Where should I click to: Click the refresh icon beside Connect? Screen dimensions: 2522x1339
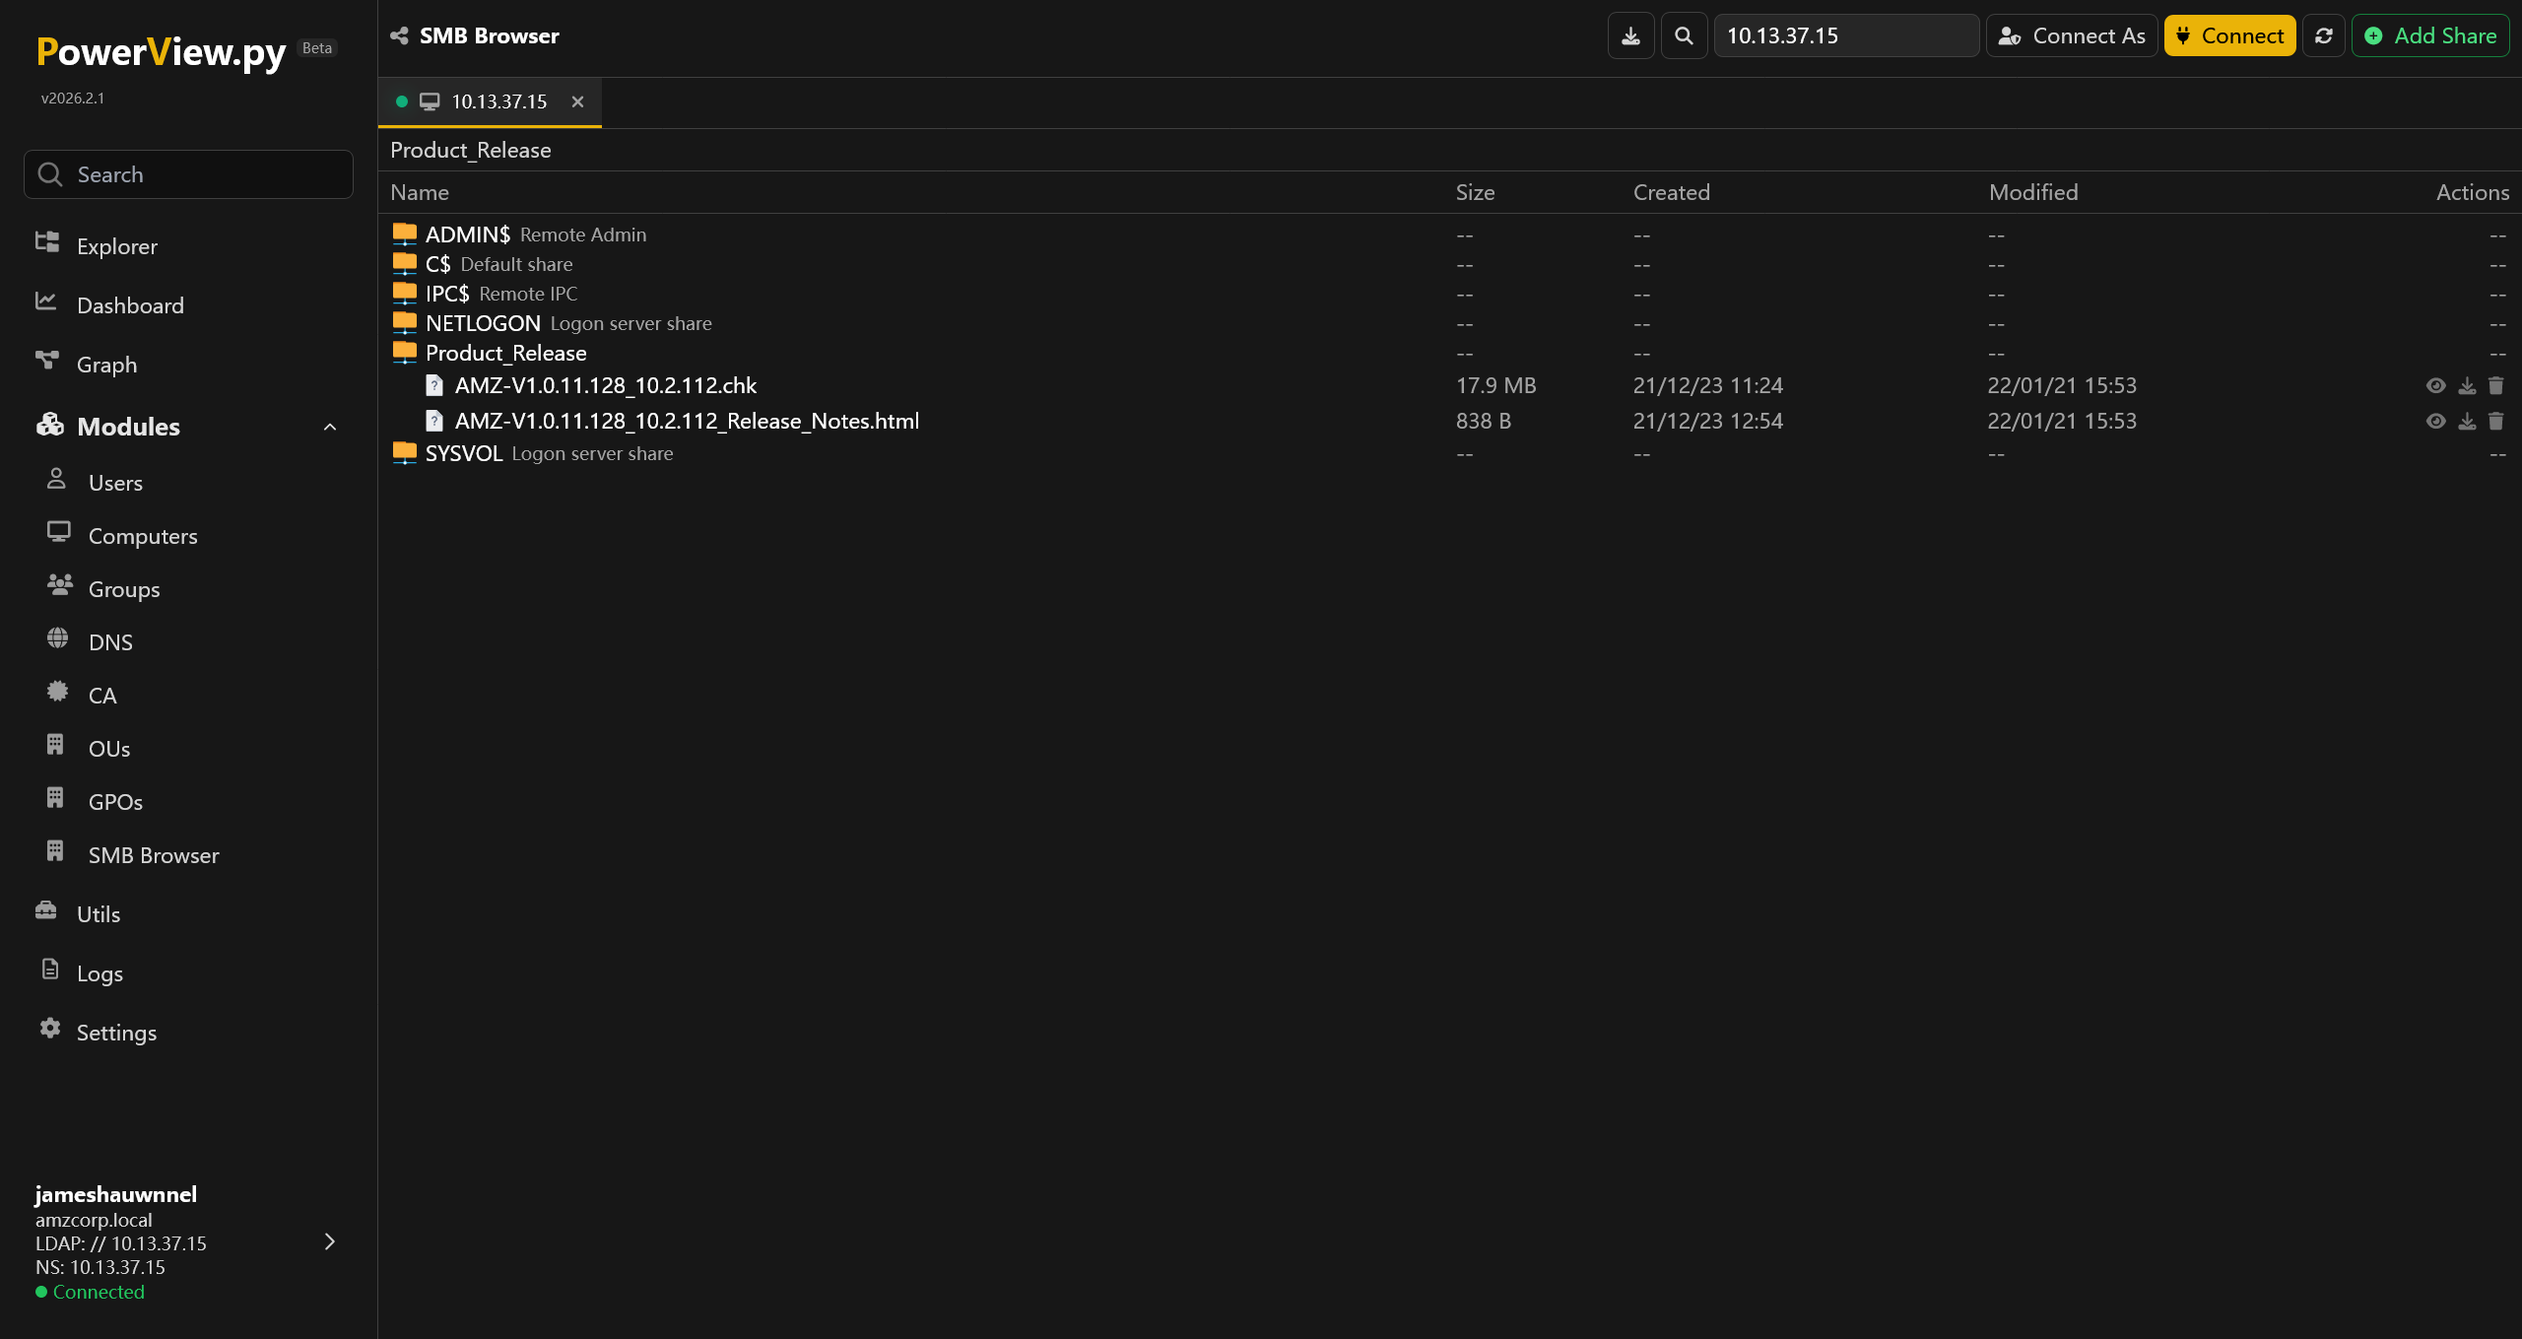pos(2323,36)
